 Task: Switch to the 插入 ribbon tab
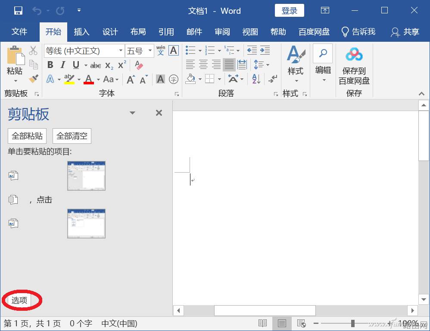[81, 32]
